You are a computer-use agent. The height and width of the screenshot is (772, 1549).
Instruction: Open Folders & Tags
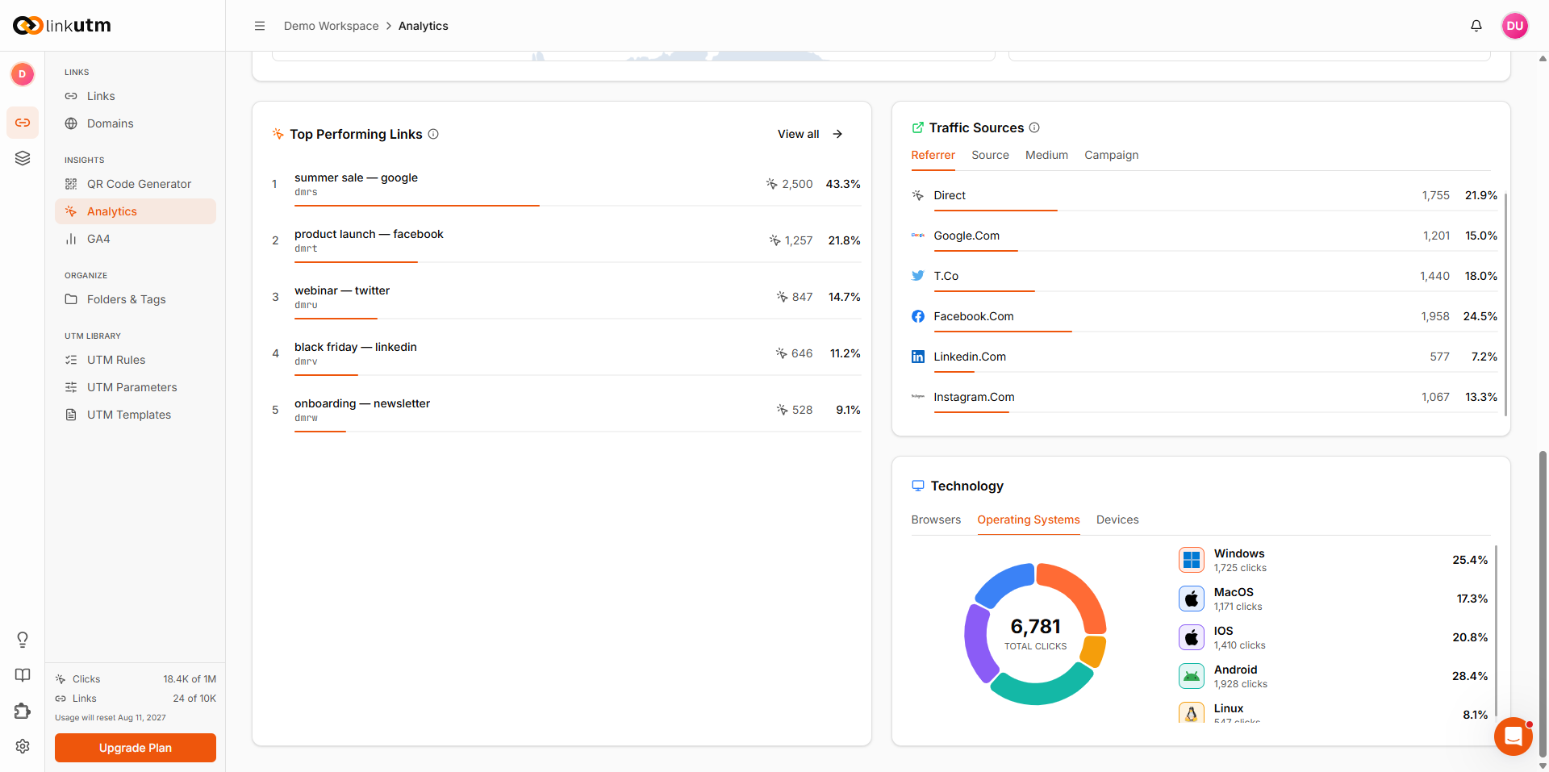point(136,299)
